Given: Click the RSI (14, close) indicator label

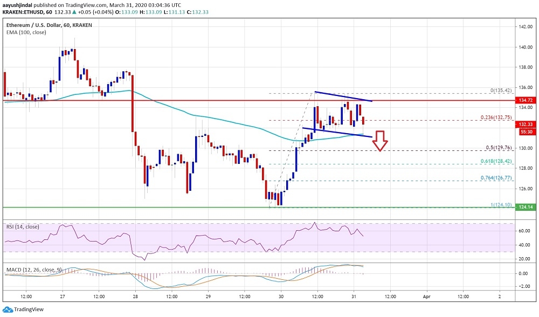Looking at the screenshot, I should point(23,227).
